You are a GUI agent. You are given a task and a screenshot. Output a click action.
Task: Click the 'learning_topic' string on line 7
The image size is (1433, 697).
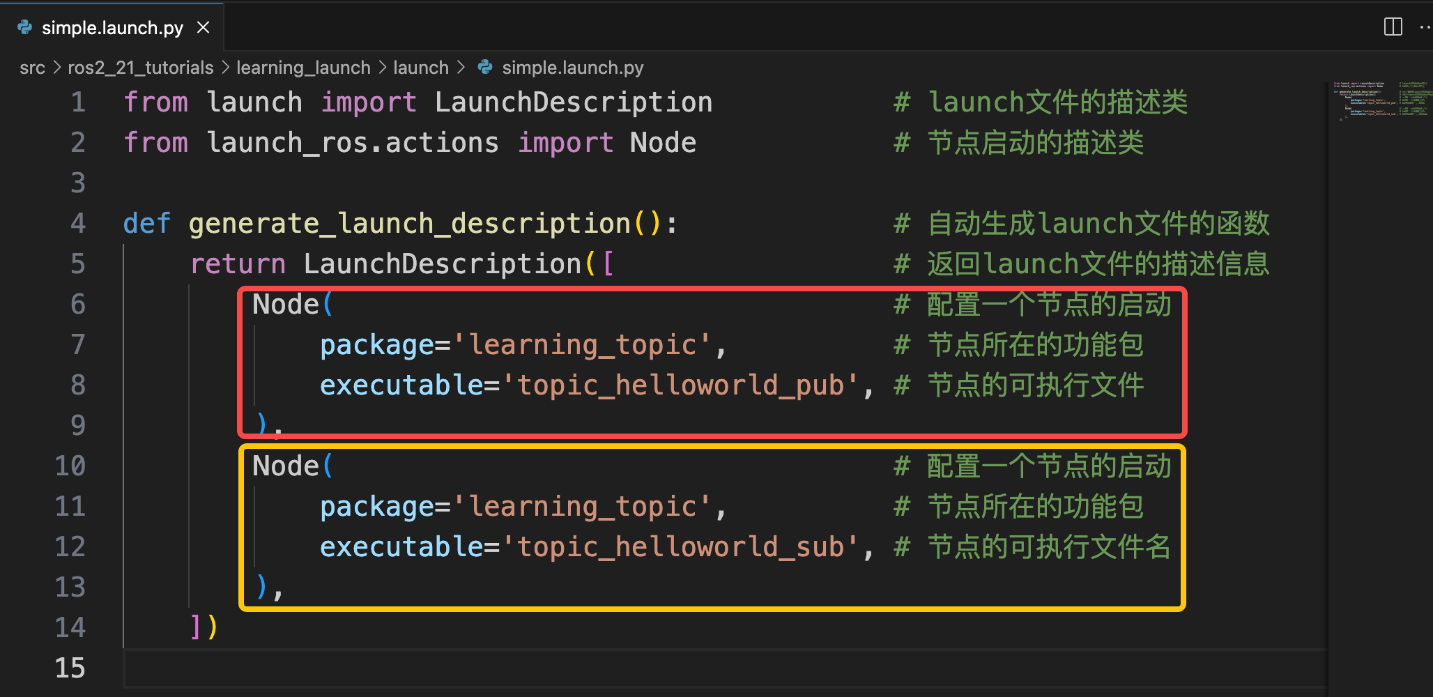(582, 345)
